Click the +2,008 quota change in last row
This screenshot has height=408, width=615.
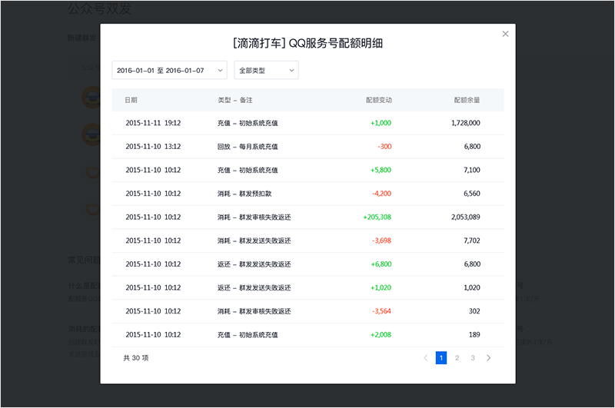coord(381,335)
